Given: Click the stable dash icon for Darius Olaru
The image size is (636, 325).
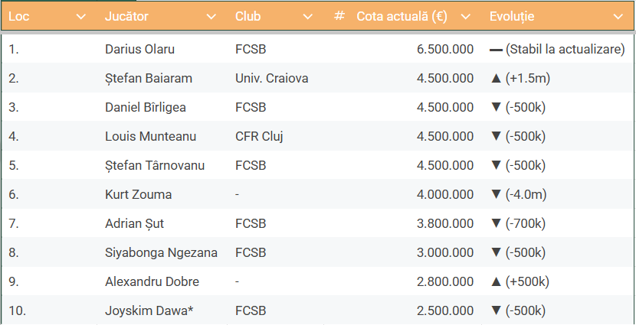Looking at the screenshot, I should point(496,50).
